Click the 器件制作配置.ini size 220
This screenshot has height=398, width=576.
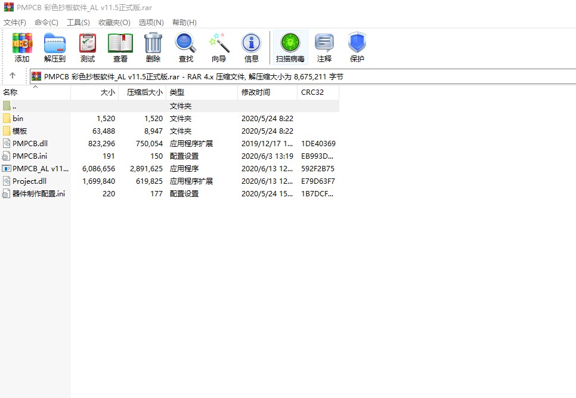(x=109, y=194)
